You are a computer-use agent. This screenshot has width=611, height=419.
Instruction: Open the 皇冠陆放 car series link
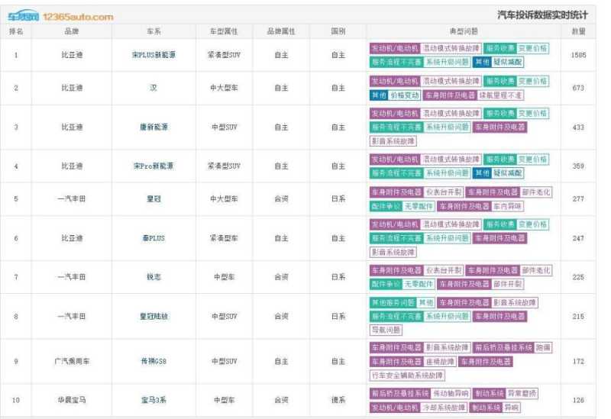tap(154, 316)
